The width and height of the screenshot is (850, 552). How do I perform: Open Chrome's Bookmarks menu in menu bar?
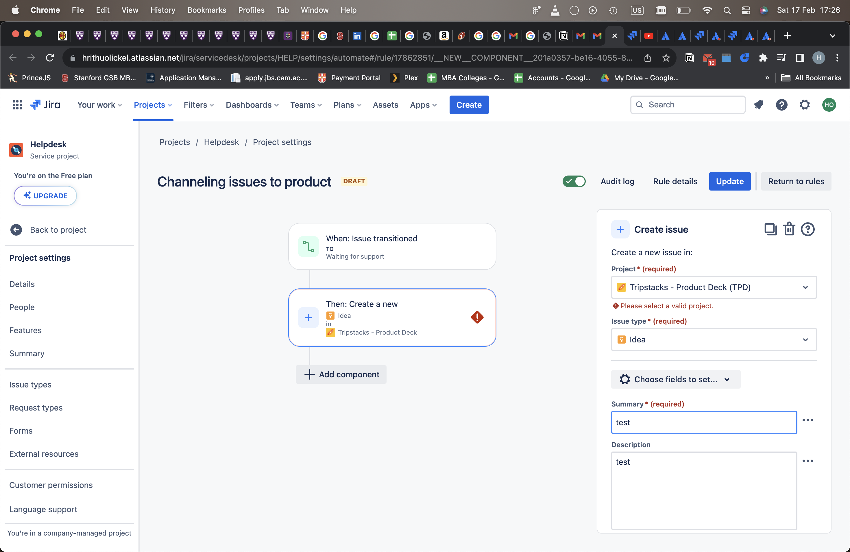pyautogui.click(x=206, y=10)
